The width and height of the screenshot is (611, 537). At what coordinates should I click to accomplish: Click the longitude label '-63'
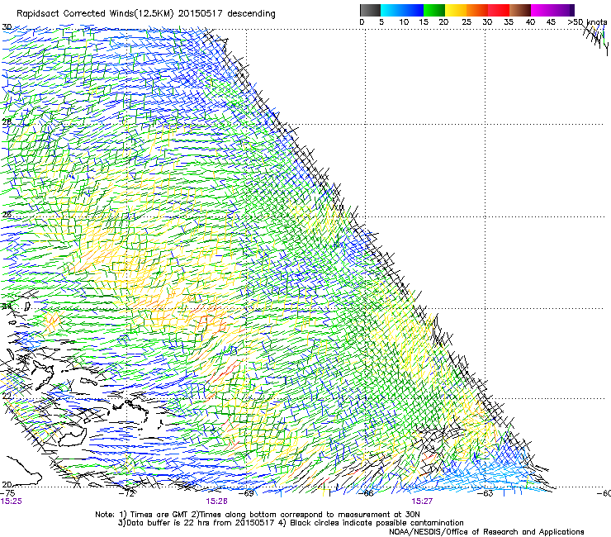pyautogui.click(x=485, y=493)
